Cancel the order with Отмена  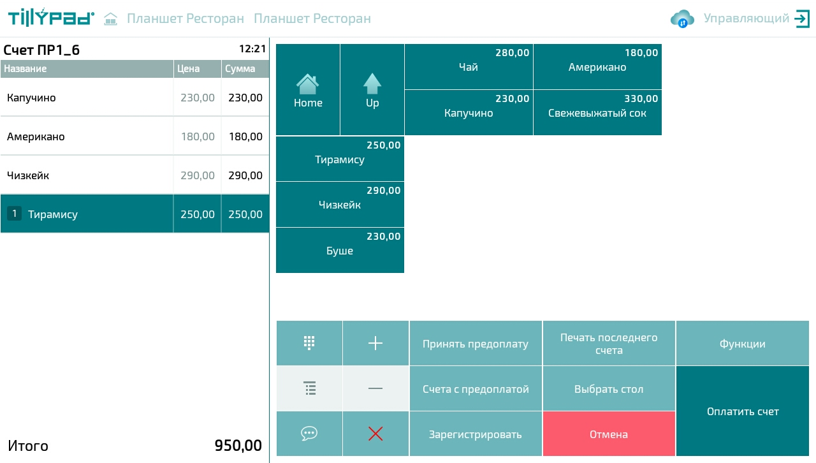point(609,434)
